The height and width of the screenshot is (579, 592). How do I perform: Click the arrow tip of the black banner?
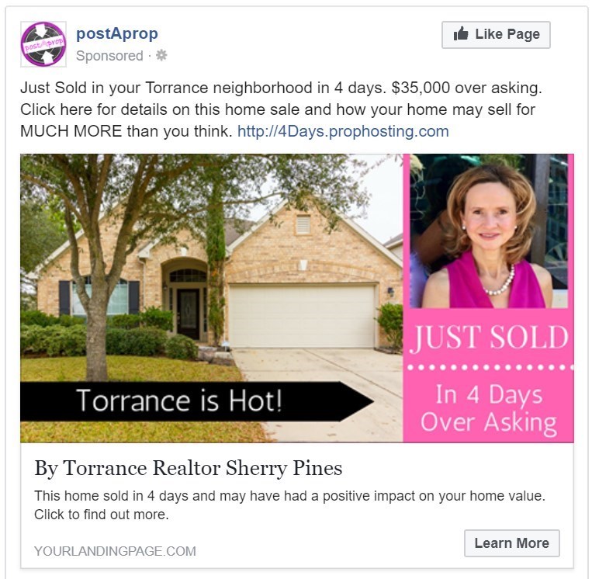(358, 401)
